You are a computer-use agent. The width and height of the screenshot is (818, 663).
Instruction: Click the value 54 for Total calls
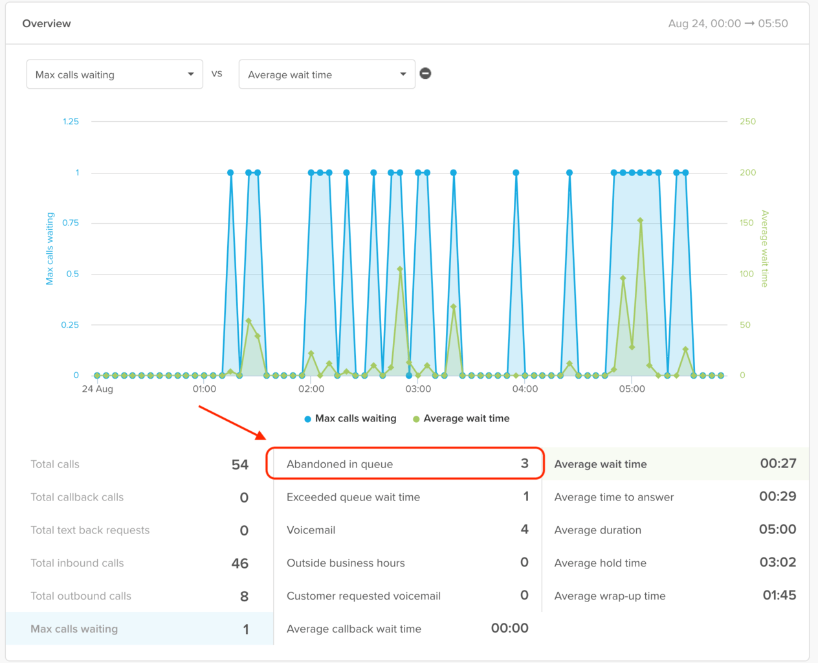point(240,464)
